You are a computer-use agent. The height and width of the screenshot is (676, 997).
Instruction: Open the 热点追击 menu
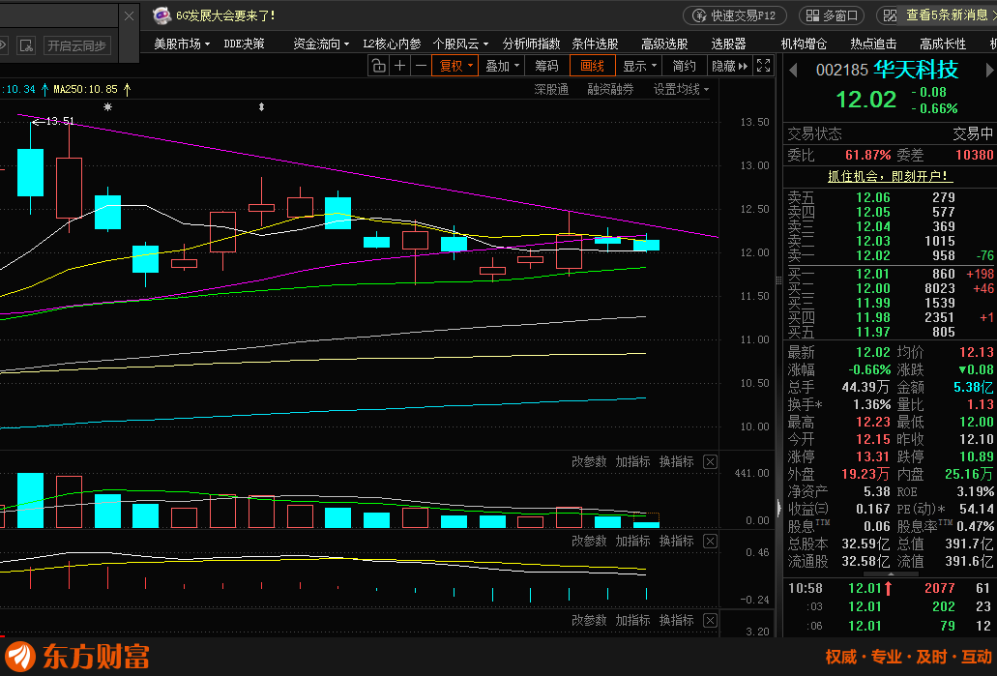point(873,44)
